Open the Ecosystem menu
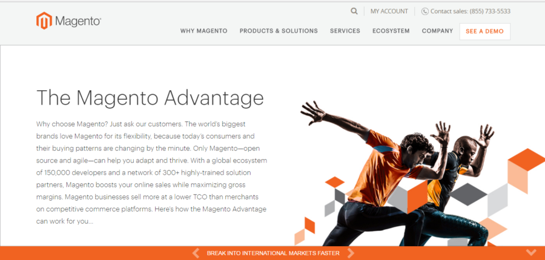545x260 pixels. [391, 31]
